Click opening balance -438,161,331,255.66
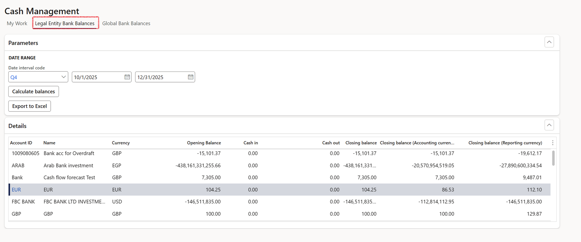The height and width of the screenshot is (242, 581). [x=198, y=166]
